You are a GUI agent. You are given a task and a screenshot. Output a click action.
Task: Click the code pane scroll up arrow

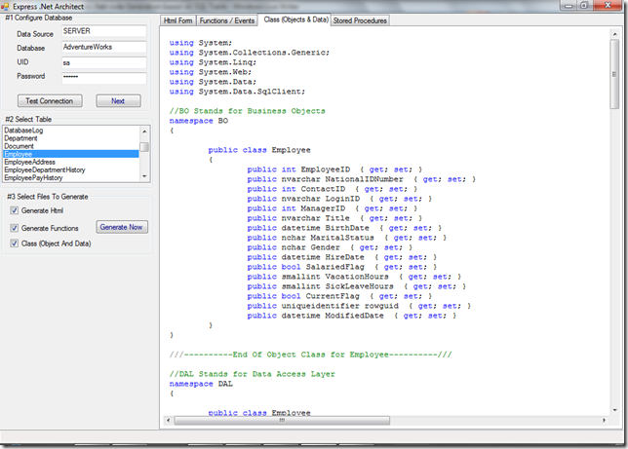pyautogui.click(x=614, y=36)
